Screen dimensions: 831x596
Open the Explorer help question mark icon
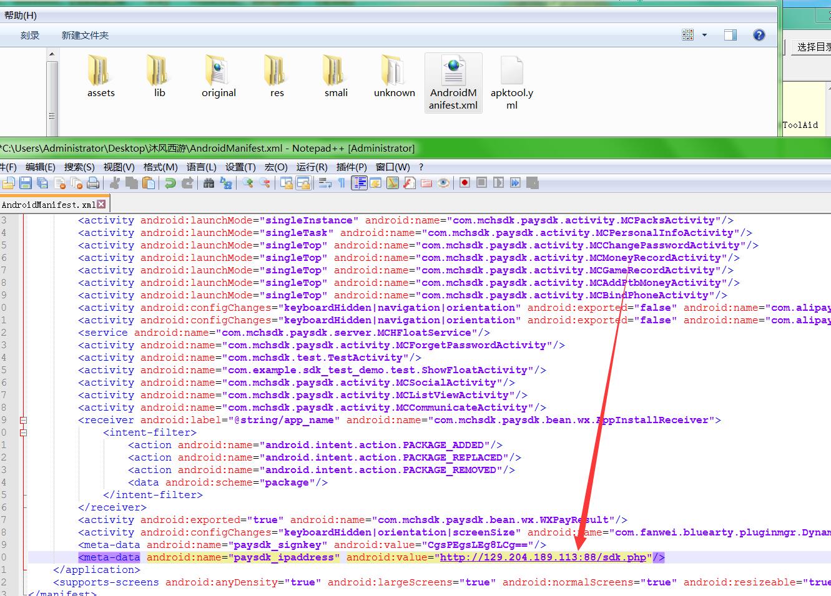coord(759,35)
